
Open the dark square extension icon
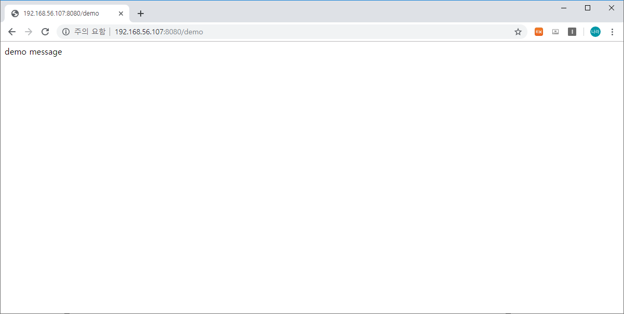tap(572, 32)
